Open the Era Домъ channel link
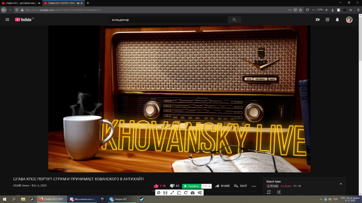The width and height of the screenshot is (362, 203). pyautogui.click(x=286, y=186)
